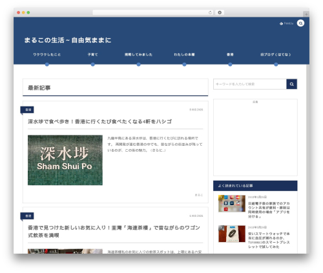Viewport: 323px width, 273px height.
Task: Open the 子育て menu item
Action: (x=93, y=55)
